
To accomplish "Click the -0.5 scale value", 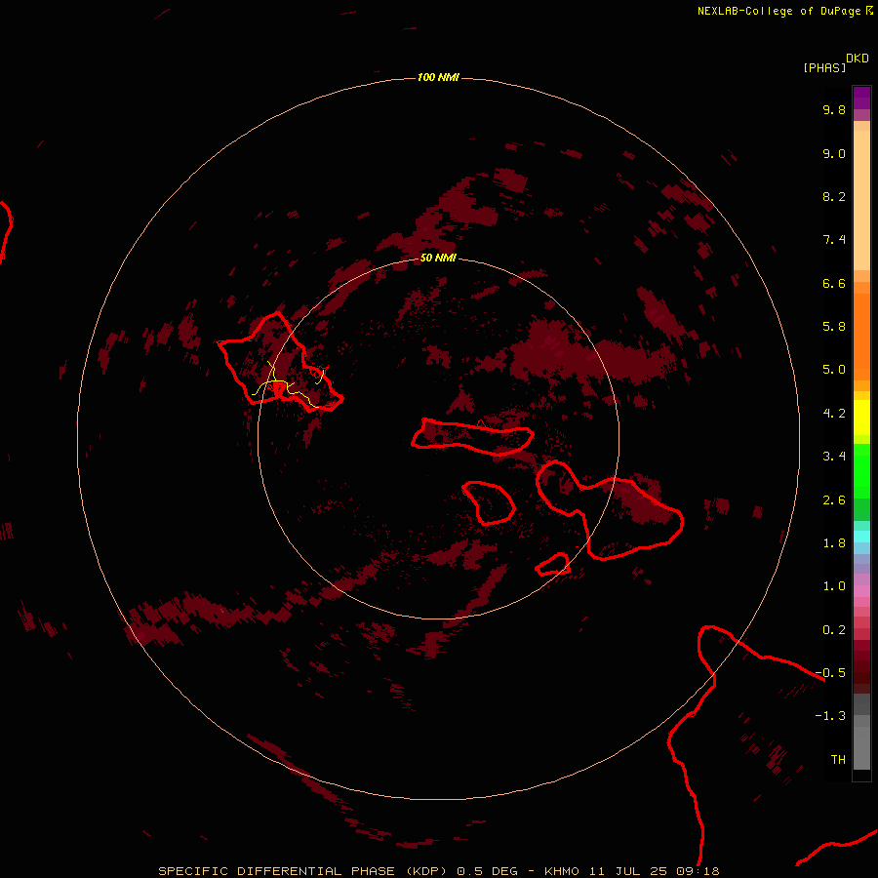I will pos(830,673).
